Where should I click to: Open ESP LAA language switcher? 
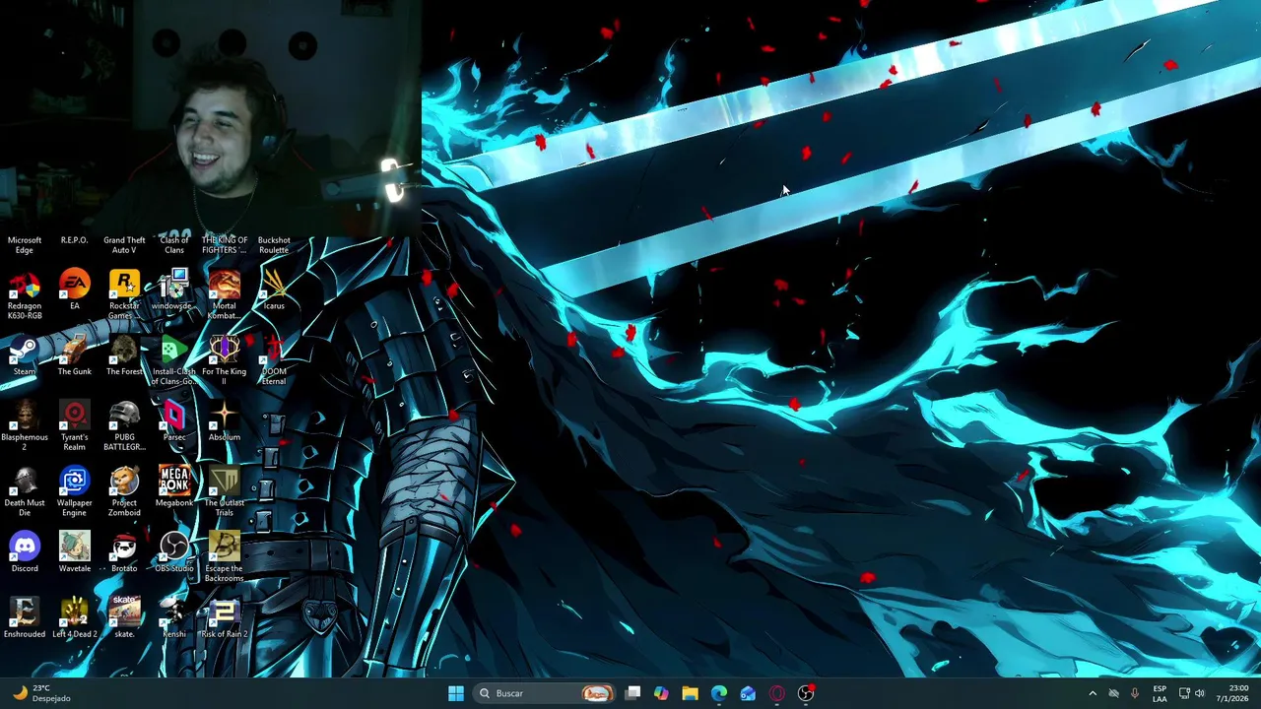click(x=1160, y=693)
